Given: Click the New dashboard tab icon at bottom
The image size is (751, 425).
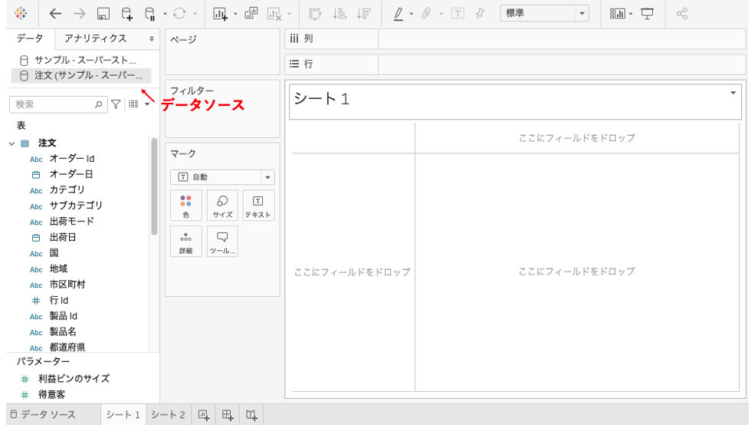Looking at the screenshot, I should [x=228, y=415].
